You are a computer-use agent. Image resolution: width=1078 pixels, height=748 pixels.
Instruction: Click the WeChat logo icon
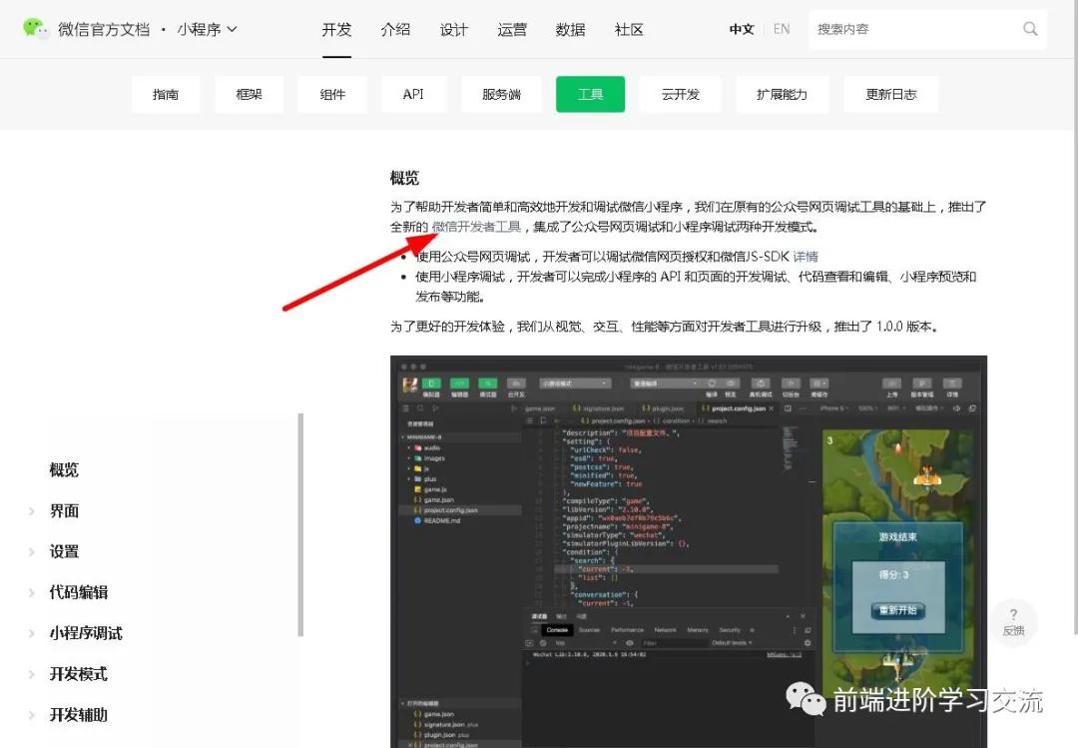(36, 28)
